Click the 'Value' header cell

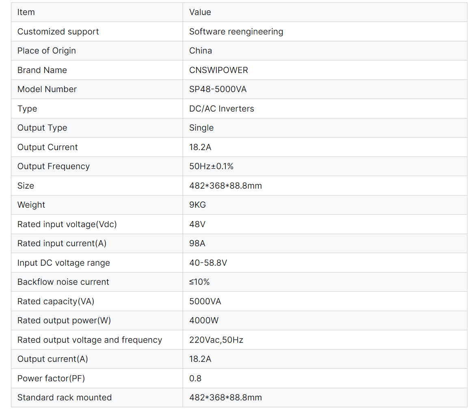point(200,12)
